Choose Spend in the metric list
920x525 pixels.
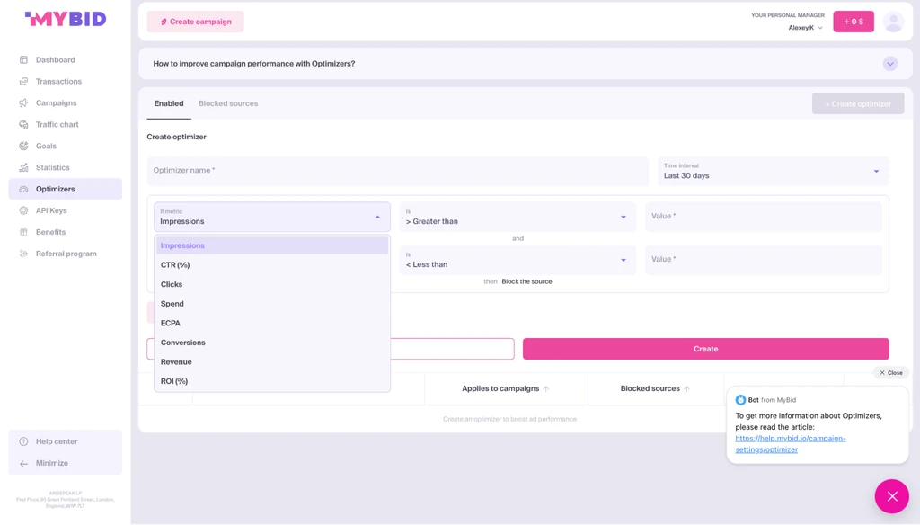pyautogui.click(x=271, y=304)
